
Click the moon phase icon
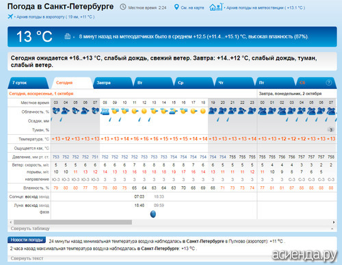[x=153, y=214]
